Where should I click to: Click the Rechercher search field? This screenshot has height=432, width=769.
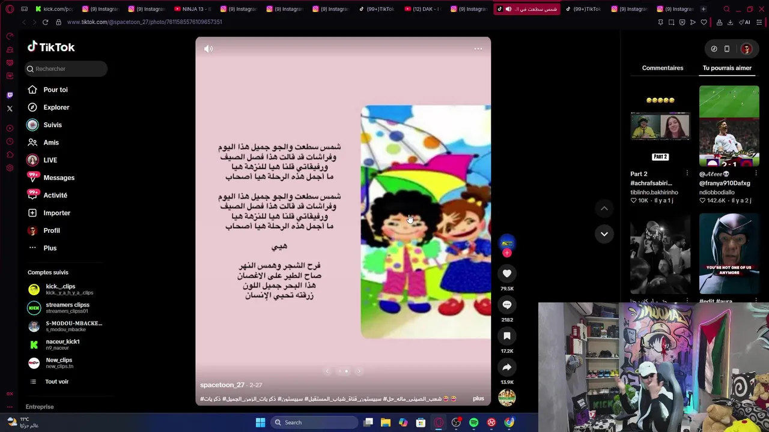(x=66, y=68)
